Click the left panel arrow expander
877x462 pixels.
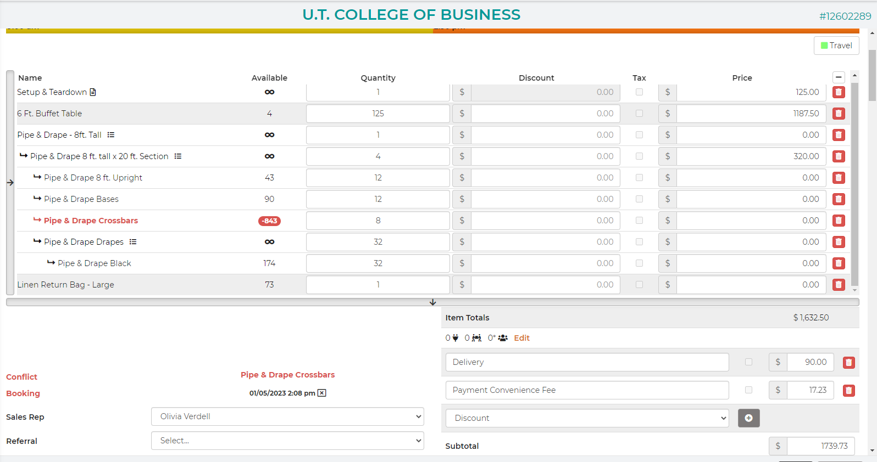coord(10,183)
